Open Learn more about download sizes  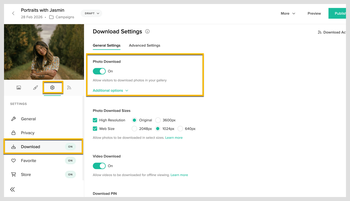[x=174, y=137]
